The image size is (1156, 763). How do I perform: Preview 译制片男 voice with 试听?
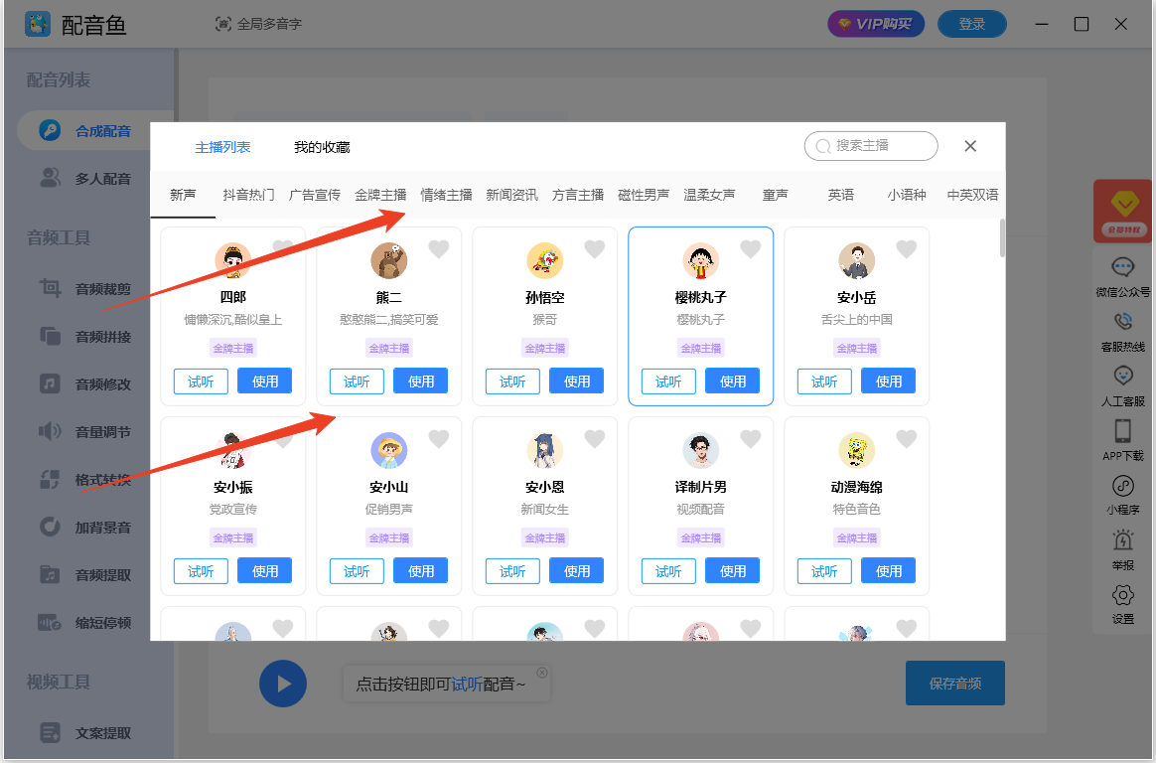668,570
